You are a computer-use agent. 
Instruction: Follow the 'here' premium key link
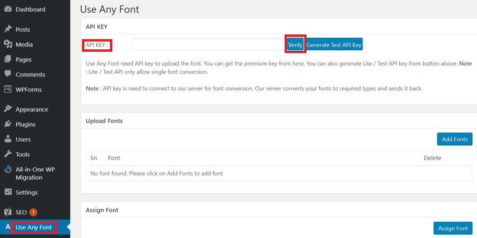(298, 64)
